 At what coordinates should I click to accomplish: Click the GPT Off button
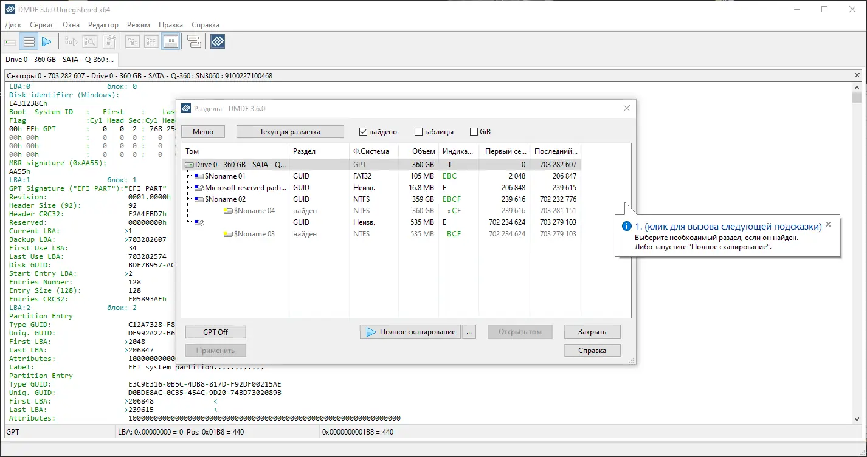(x=215, y=332)
